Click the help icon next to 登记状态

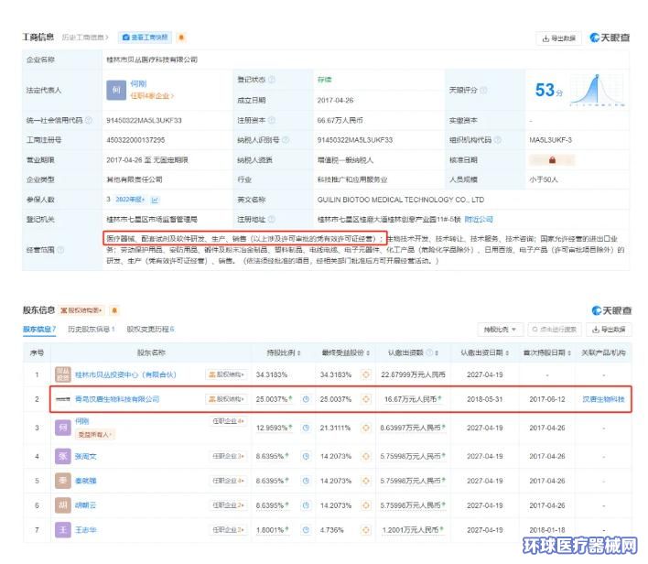[272, 80]
